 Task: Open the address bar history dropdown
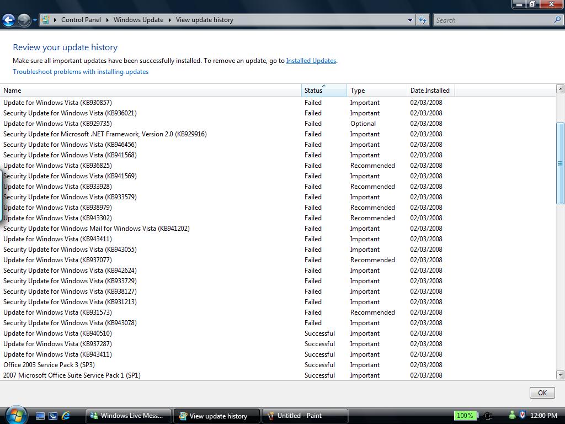(410, 20)
